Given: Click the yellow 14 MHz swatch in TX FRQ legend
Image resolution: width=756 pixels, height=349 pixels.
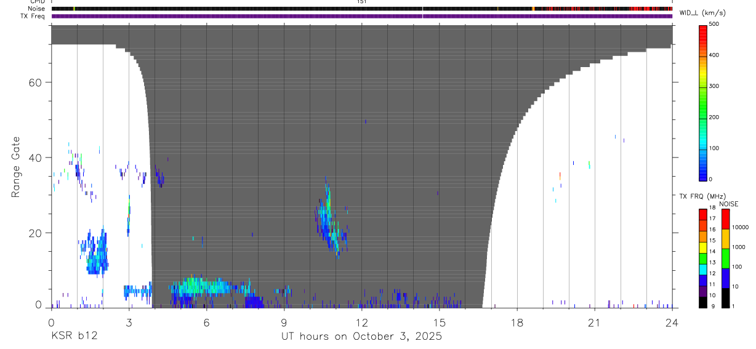Looking at the screenshot, I should (x=703, y=247).
